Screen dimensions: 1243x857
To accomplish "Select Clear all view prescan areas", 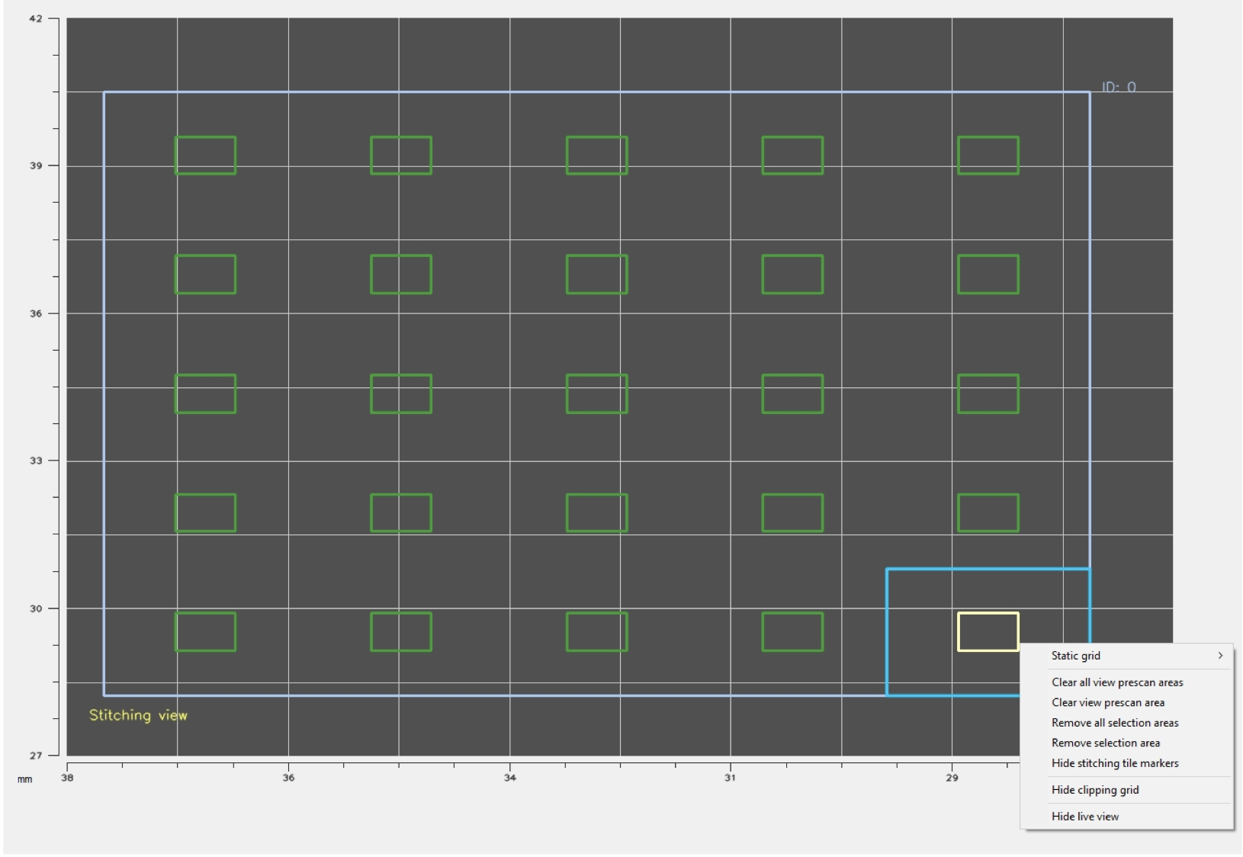I will coord(1117,682).
